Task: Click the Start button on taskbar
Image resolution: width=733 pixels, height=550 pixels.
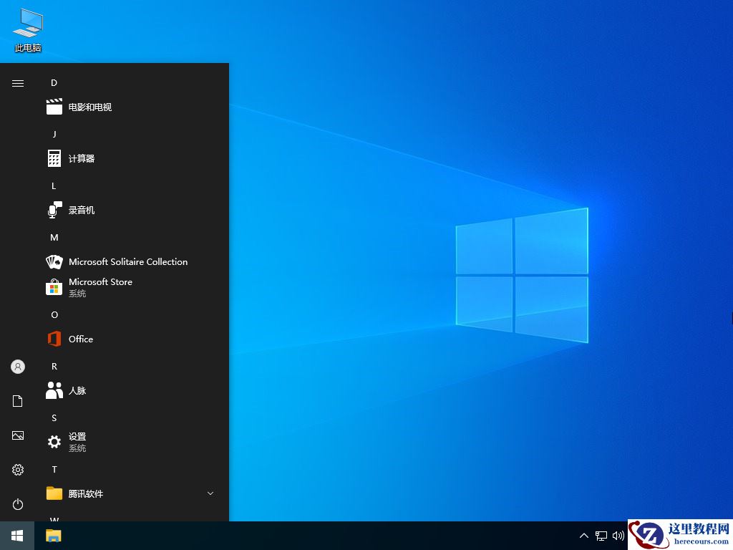Action: click(17, 535)
